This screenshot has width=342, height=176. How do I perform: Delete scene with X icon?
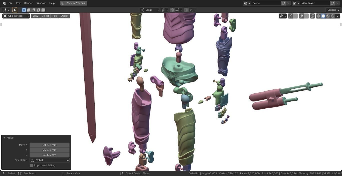(288, 3)
